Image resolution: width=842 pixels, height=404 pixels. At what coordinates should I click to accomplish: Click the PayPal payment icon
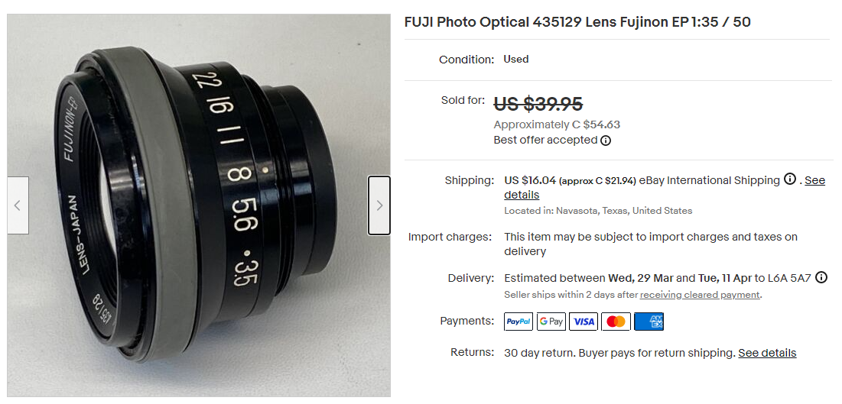click(x=519, y=322)
